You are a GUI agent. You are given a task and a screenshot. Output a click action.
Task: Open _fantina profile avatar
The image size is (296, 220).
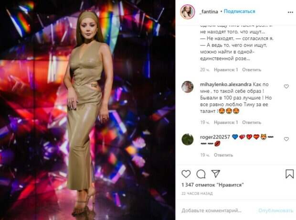[188, 12]
